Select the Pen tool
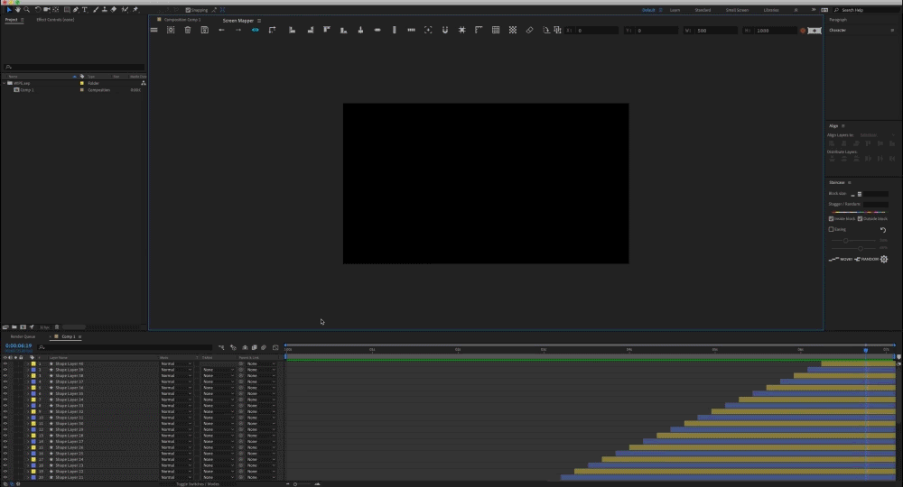 point(76,10)
